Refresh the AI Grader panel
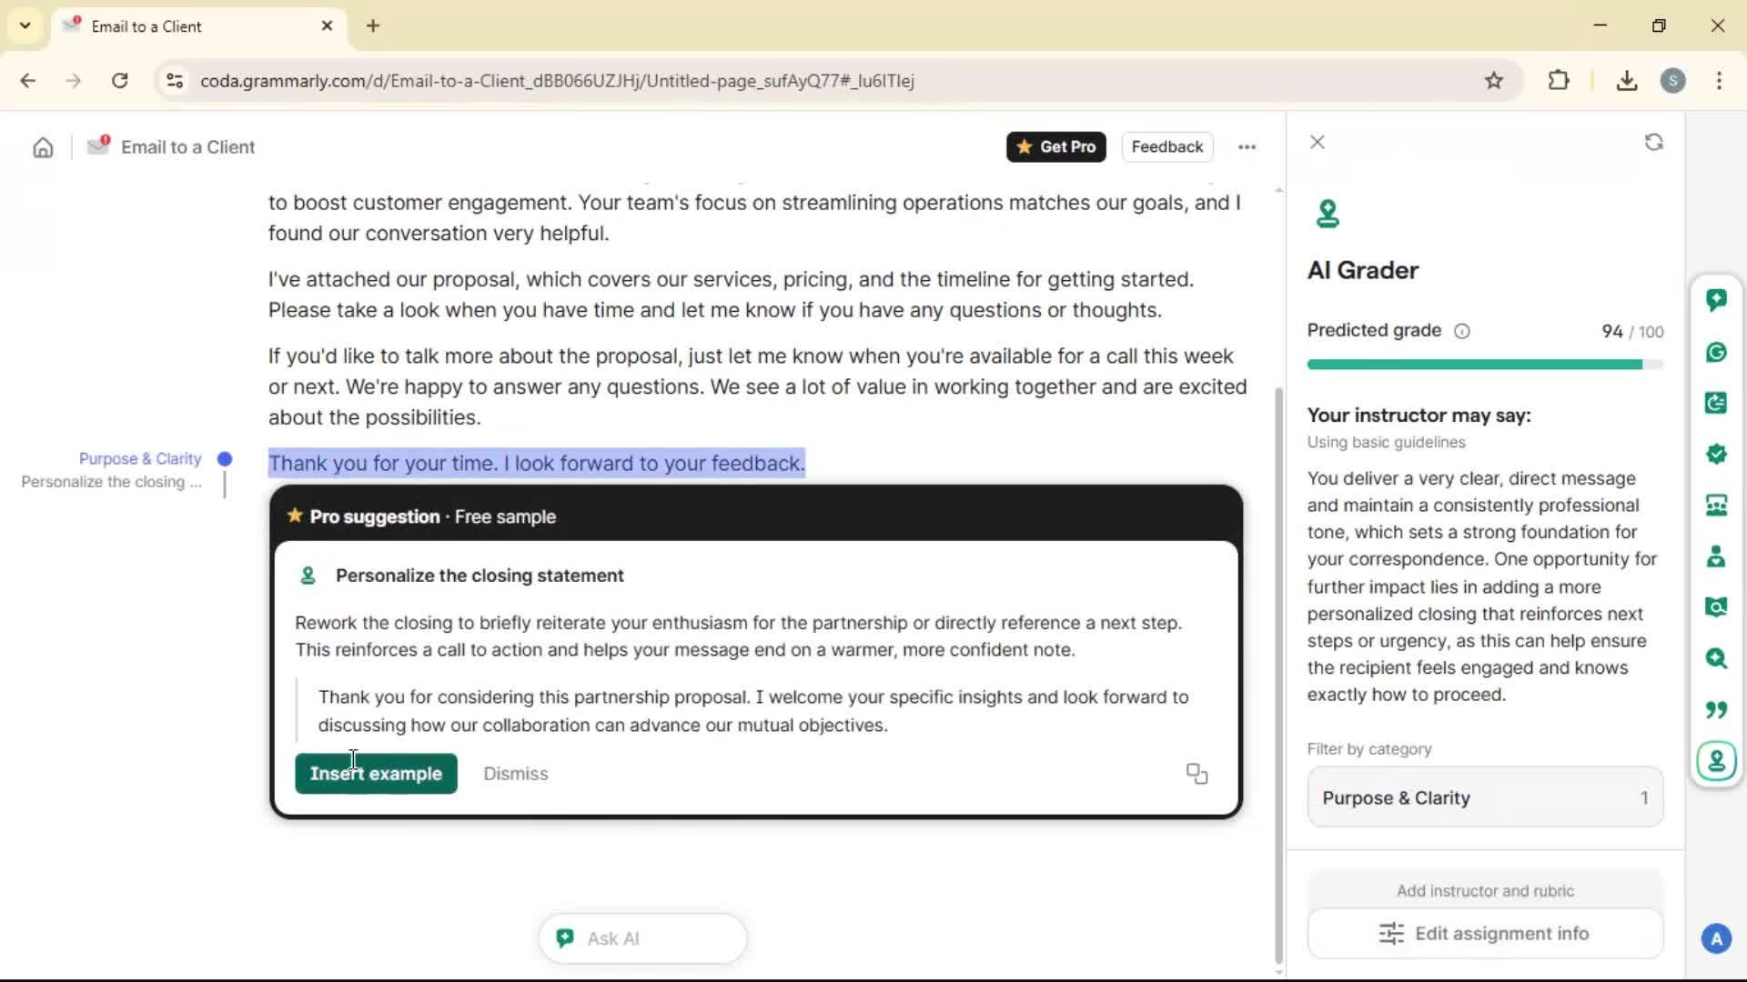 click(x=1653, y=142)
